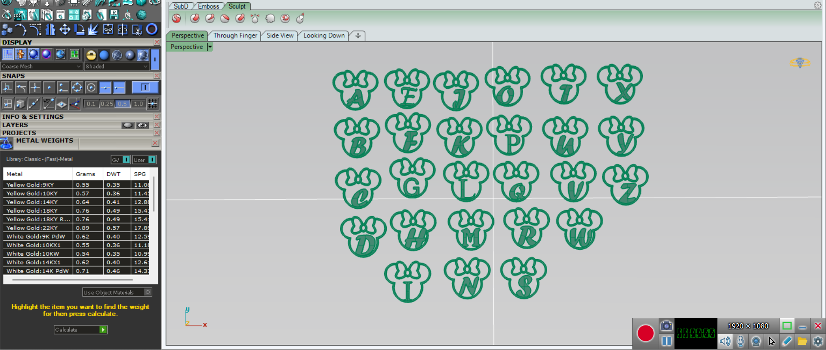The height and width of the screenshot is (350, 826).
Task: Select the Yellow Gold:18KY table row
Action: pyautogui.click(x=37, y=211)
